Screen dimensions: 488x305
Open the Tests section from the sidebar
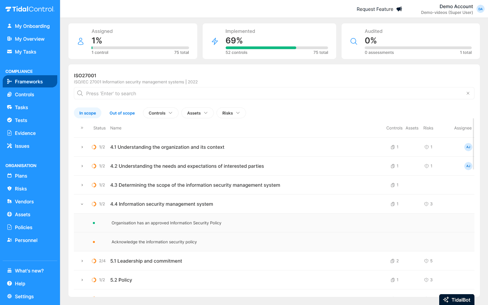[9, 120]
